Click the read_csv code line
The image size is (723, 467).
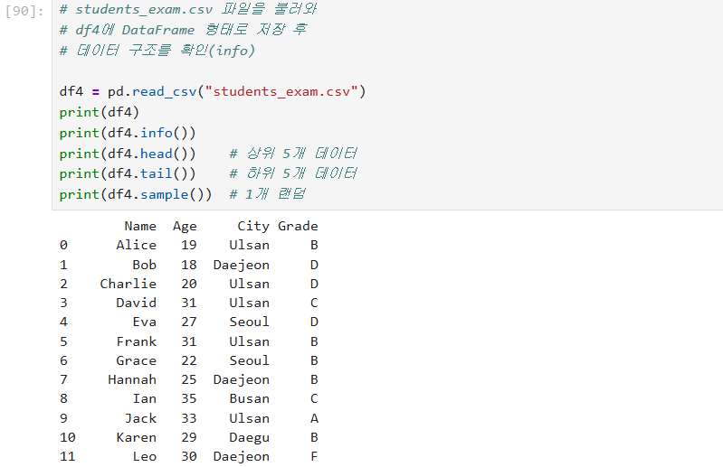(x=213, y=91)
